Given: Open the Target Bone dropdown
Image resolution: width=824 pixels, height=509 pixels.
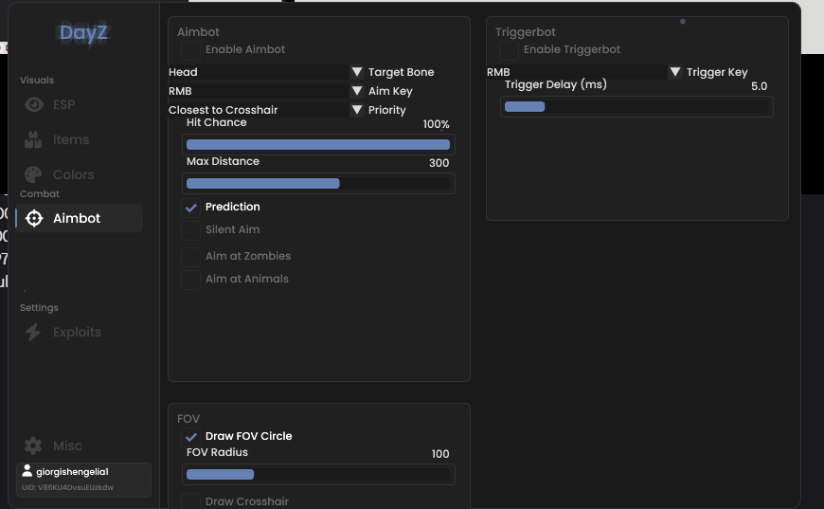Looking at the screenshot, I should [357, 72].
